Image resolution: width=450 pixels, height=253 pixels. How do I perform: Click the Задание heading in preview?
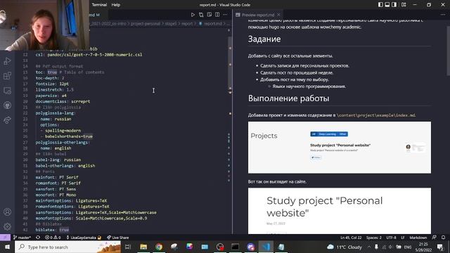(x=264, y=39)
